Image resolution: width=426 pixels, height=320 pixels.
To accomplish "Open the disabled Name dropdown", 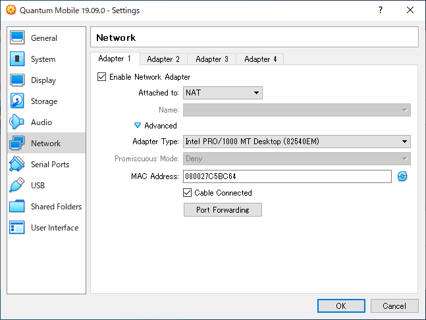I will click(297, 110).
